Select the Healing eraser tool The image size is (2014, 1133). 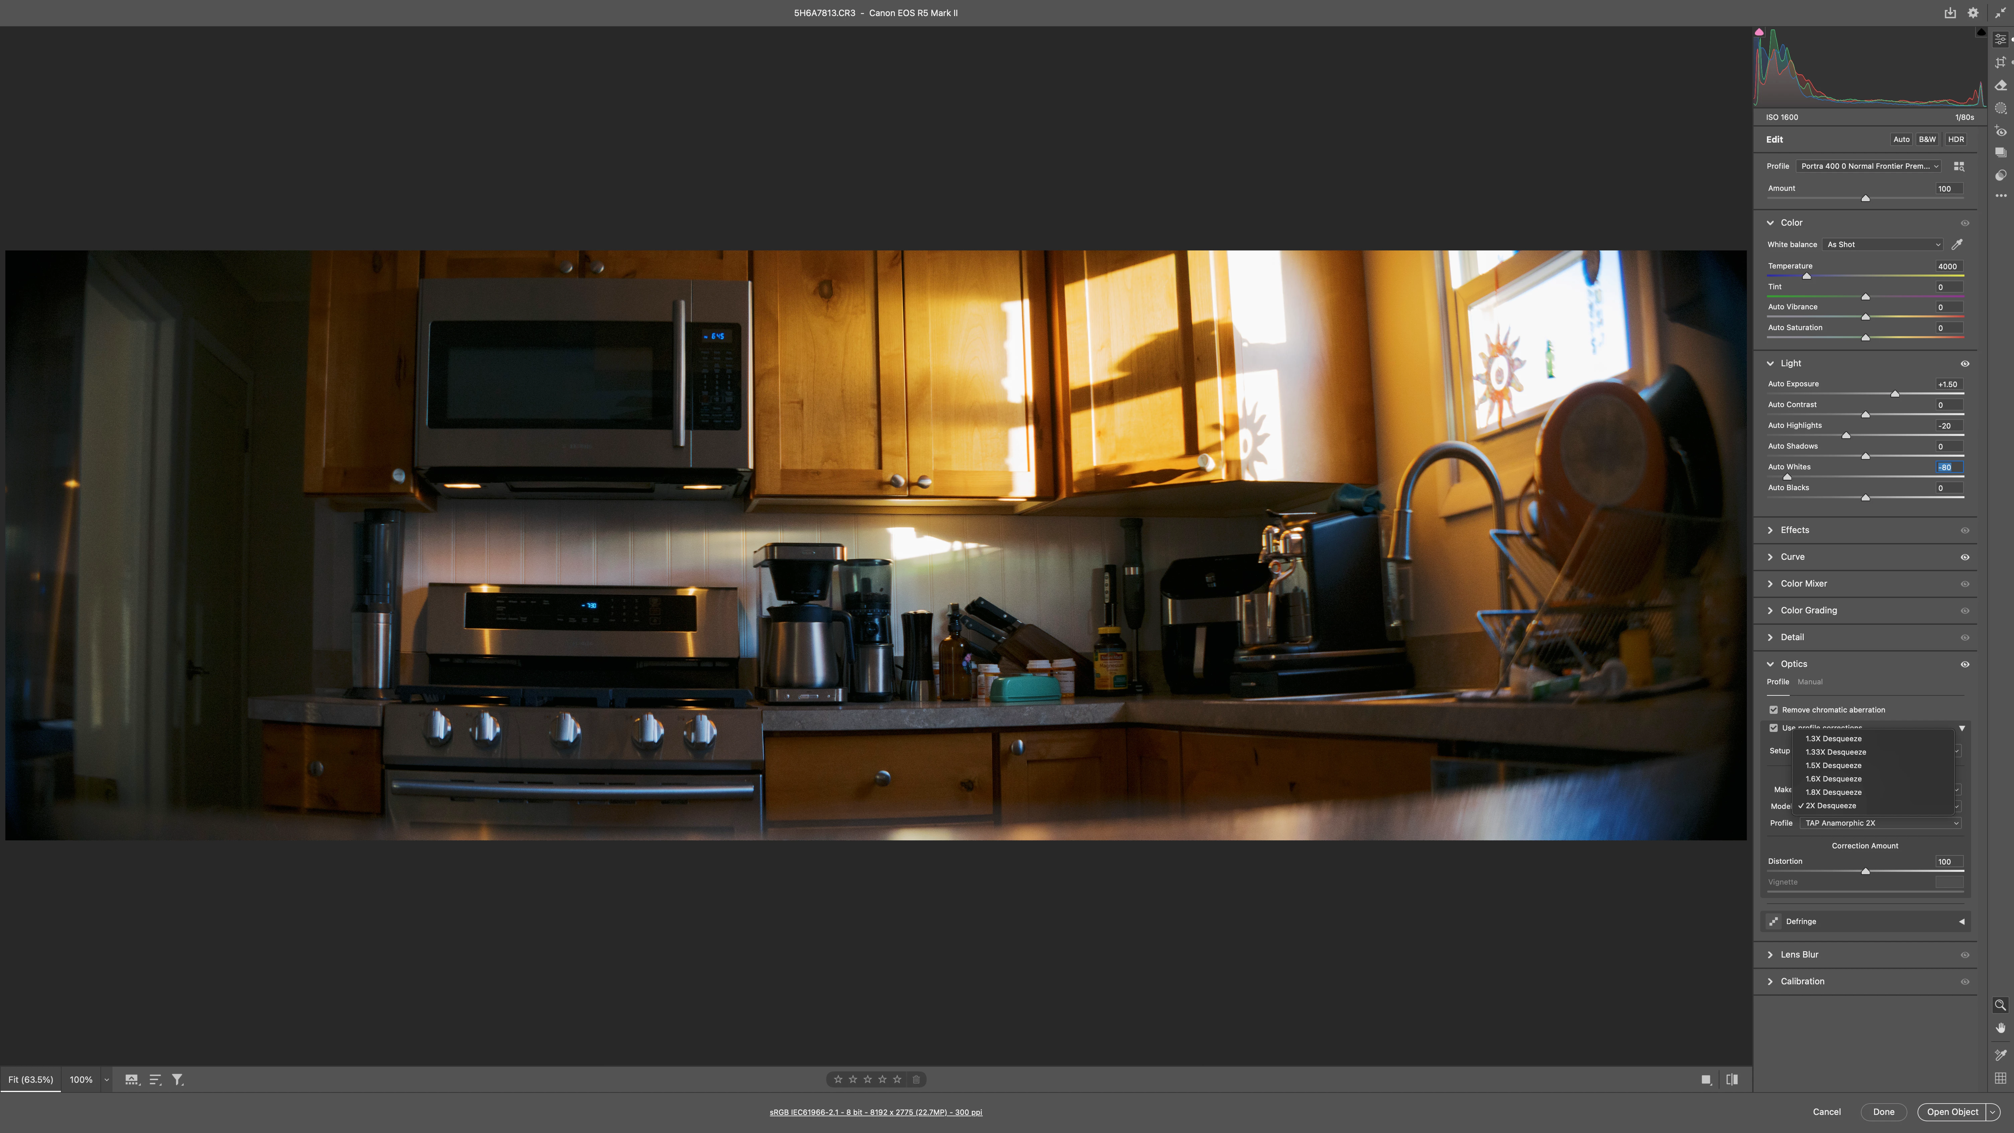(2000, 85)
